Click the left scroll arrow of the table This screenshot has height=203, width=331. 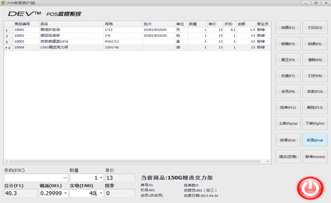(x=7, y=161)
